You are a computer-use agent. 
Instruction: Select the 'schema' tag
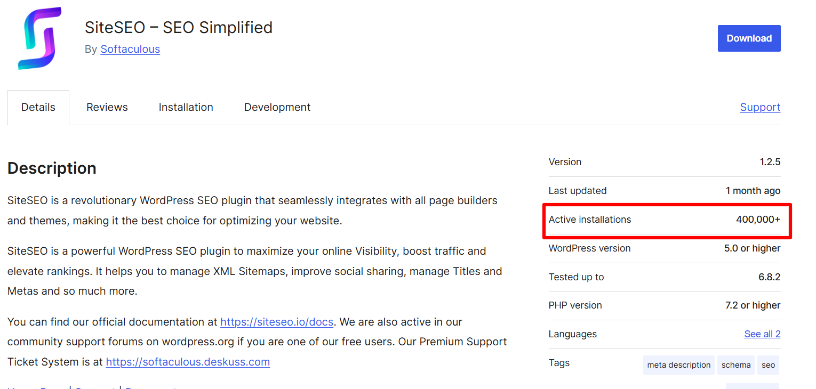tap(736, 365)
